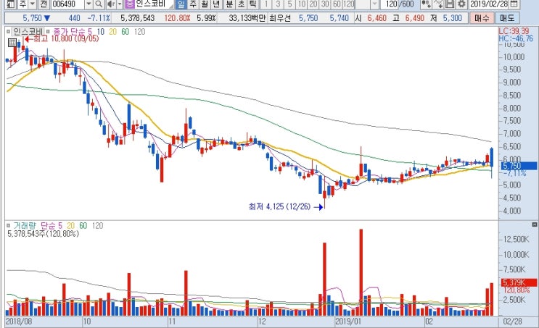The image size is (539, 328).
Task: Click the 120 candle count input field
Action: [390, 4]
